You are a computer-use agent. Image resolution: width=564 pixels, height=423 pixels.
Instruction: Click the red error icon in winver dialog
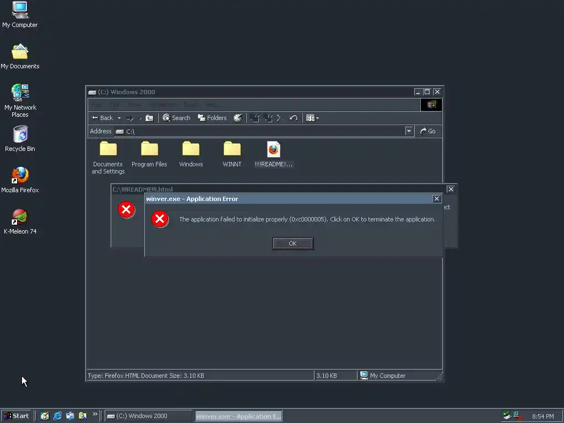point(160,219)
